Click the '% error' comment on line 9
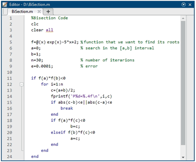The height and width of the screenshot is (162, 196). [x=89, y=66]
